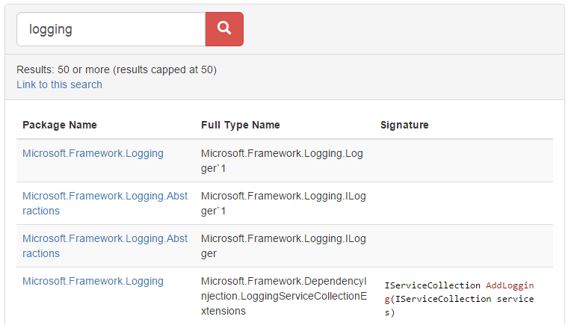568x325 pixels.
Task: Click the red magnifier search button
Action: click(224, 29)
